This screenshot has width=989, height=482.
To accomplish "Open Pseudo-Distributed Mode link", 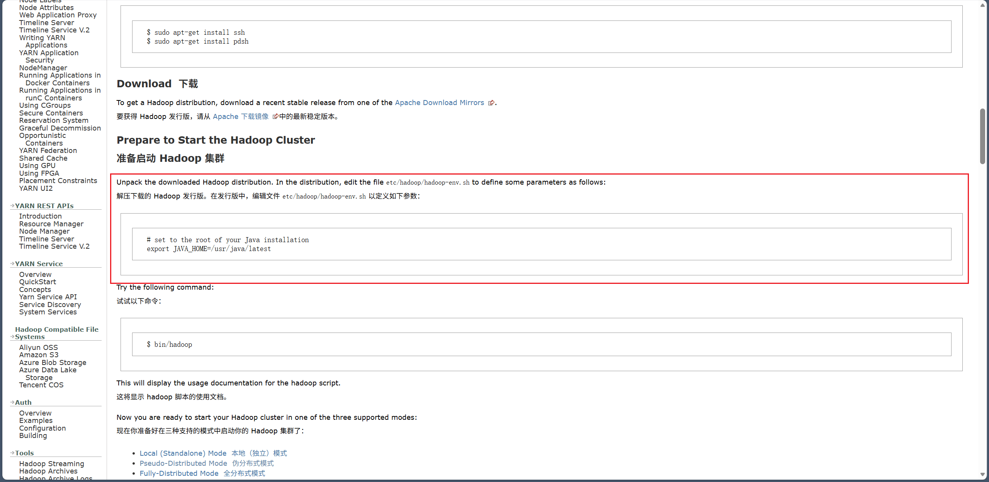I will (x=207, y=463).
